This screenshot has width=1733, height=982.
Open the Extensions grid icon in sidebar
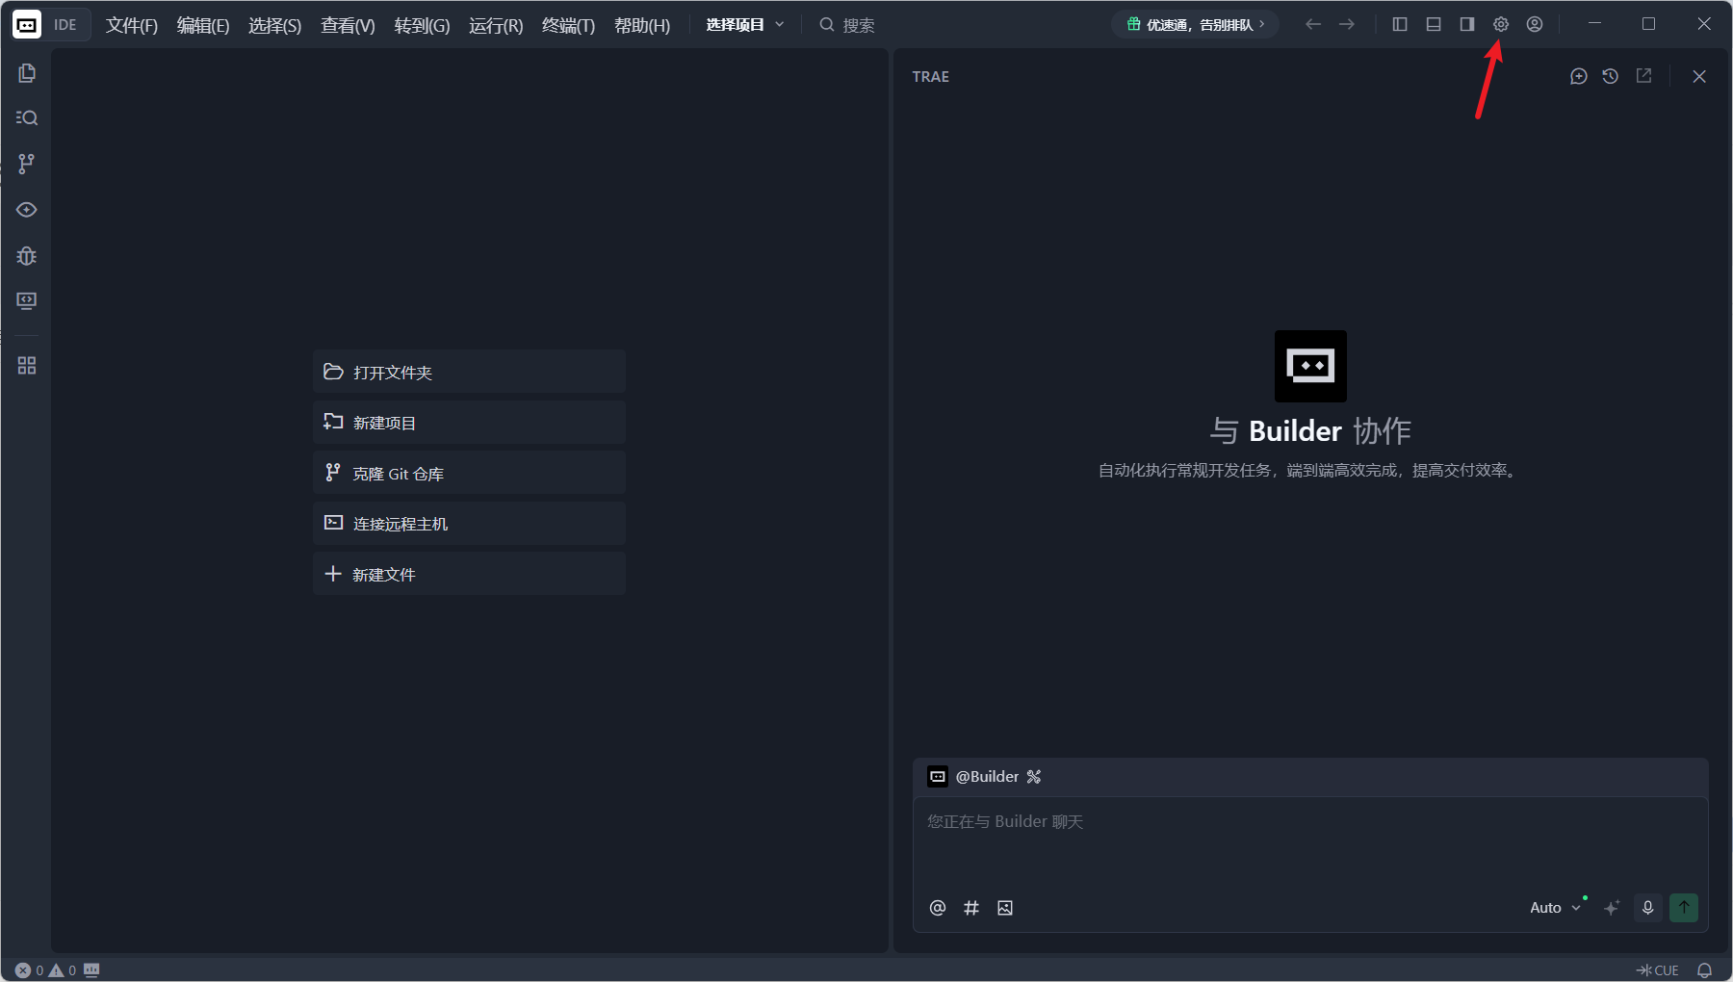(x=27, y=366)
